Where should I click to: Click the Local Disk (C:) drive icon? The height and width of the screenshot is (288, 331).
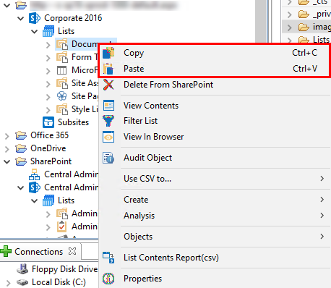[x=22, y=282]
